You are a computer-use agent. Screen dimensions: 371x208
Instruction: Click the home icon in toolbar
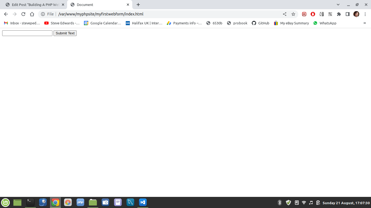tap(32, 14)
